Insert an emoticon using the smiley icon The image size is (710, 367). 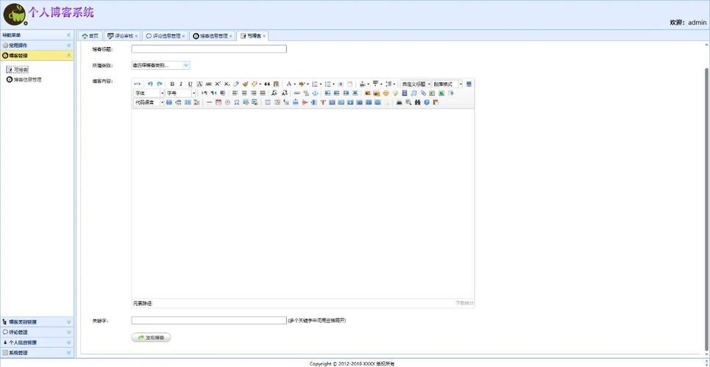[386, 93]
